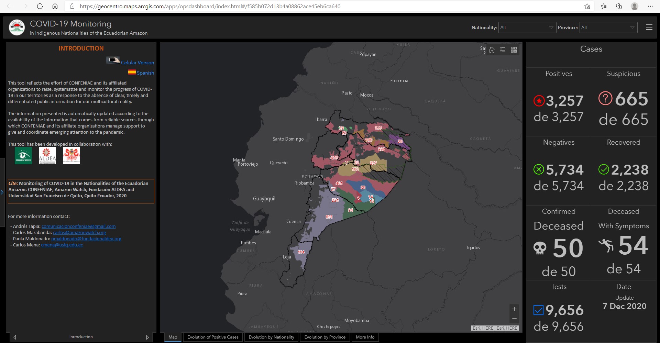Click the Amazon Watch logo
660x343 pixels.
pyautogui.click(x=23, y=156)
